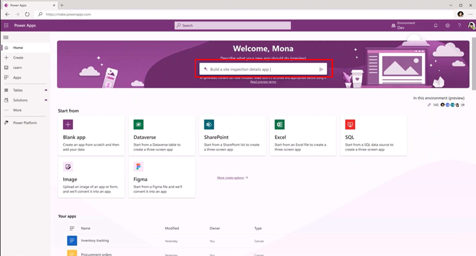Click the vertical page scrollbar
This screenshot has height=256, width=476.
pos(474,64)
